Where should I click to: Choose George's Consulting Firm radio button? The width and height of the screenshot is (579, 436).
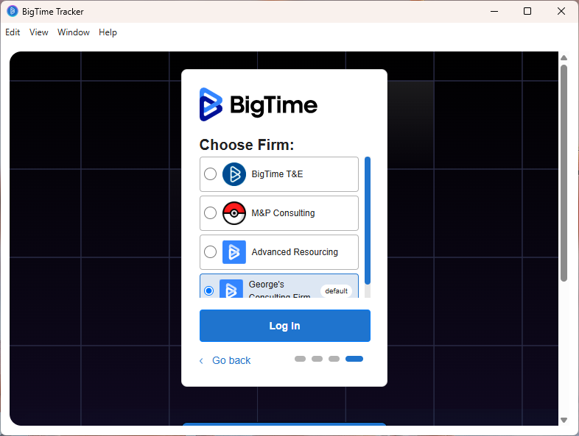click(x=209, y=290)
